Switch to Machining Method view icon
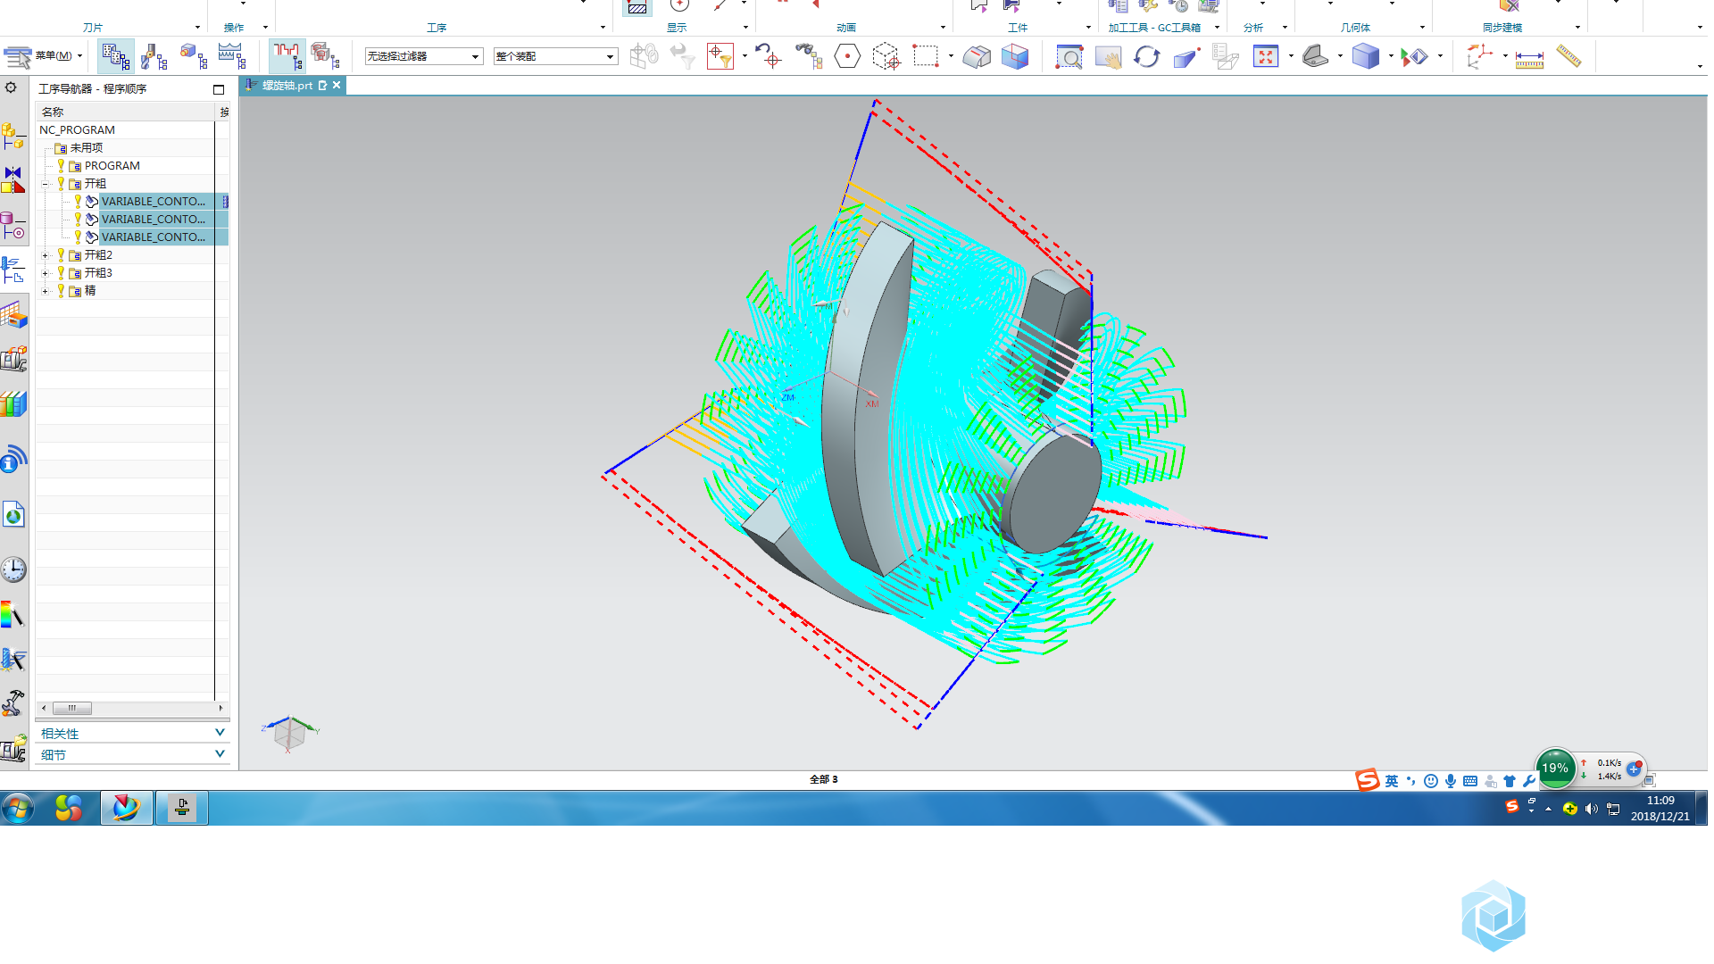1714x964 pixels. pos(232,57)
